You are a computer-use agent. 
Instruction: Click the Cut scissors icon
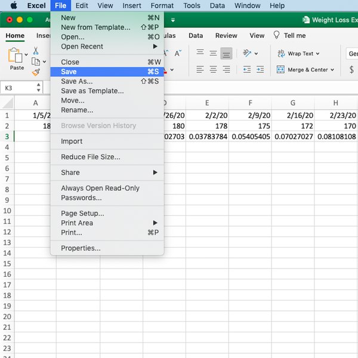click(x=36, y=51)
